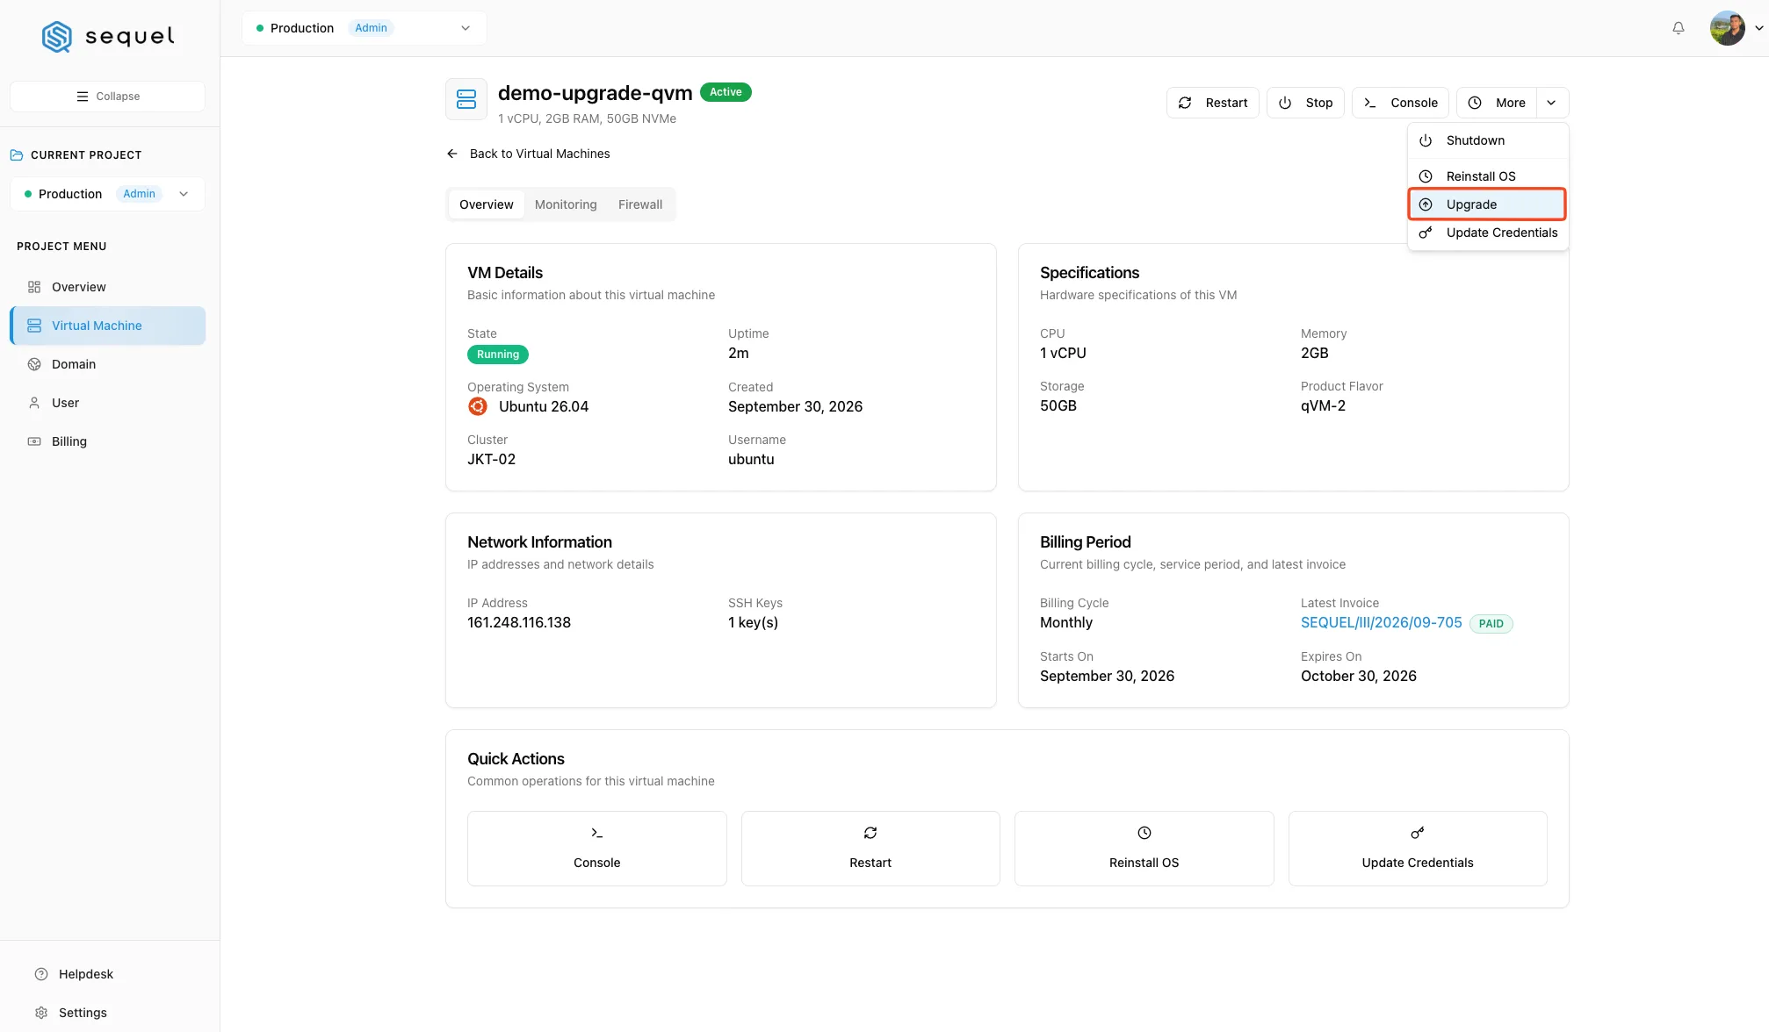Choose Reinstall OS in the More menu

click(1488, 176)
